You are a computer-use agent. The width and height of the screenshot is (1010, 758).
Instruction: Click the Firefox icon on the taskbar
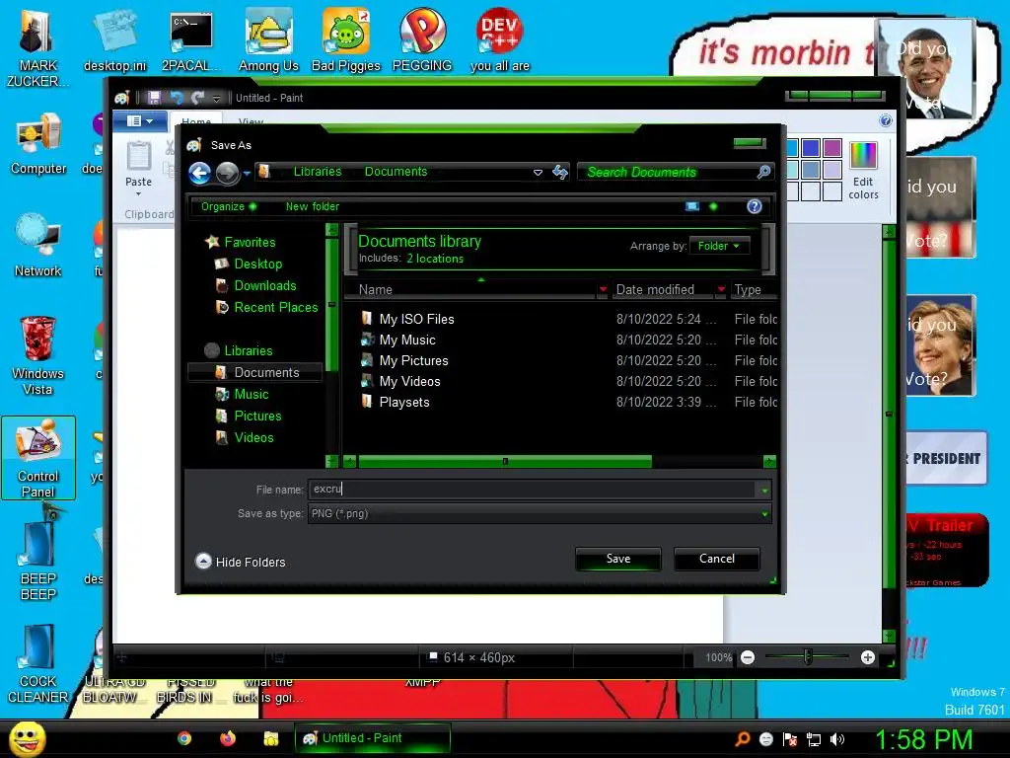(228, 738)
